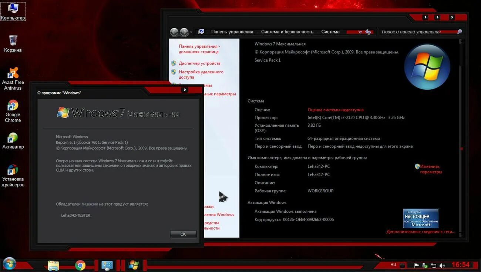This screenshot has height=272, width=481.
Task: Launch Avast Free Antivirus desktop shortcut
Action: pyautogui.click(x=13, y=79)
